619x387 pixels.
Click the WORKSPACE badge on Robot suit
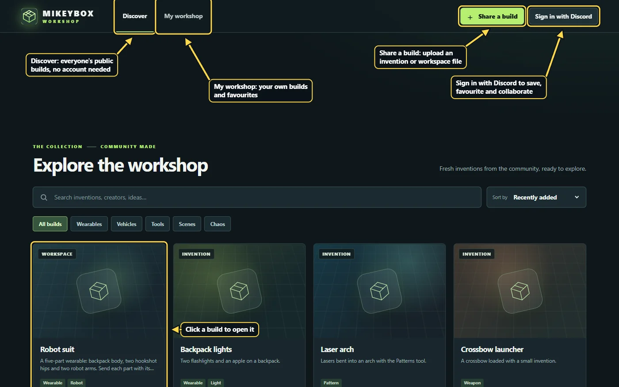tap(57, 254)
